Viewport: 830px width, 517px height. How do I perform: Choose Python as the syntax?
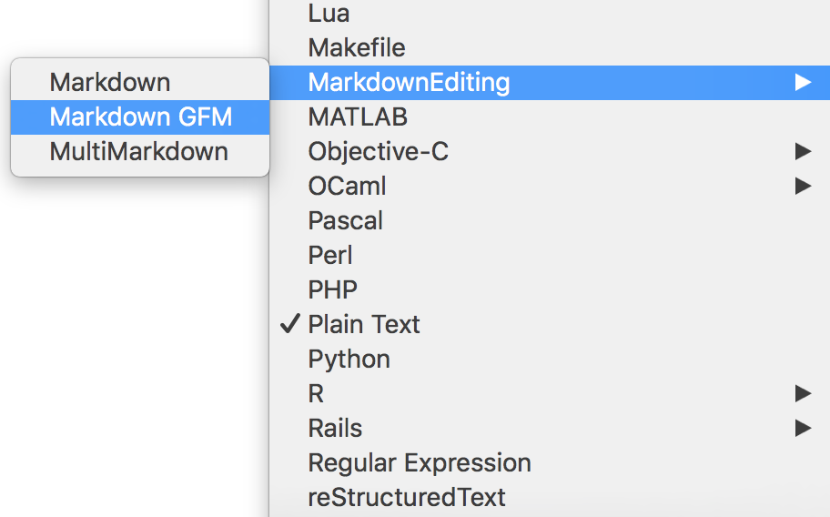349,359
